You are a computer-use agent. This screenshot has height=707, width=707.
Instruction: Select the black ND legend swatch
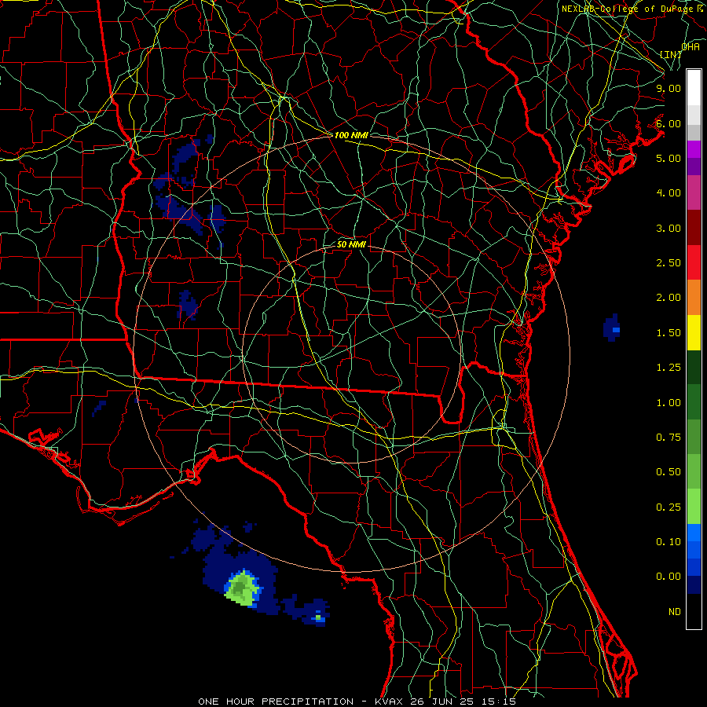[x=694, y=611]
